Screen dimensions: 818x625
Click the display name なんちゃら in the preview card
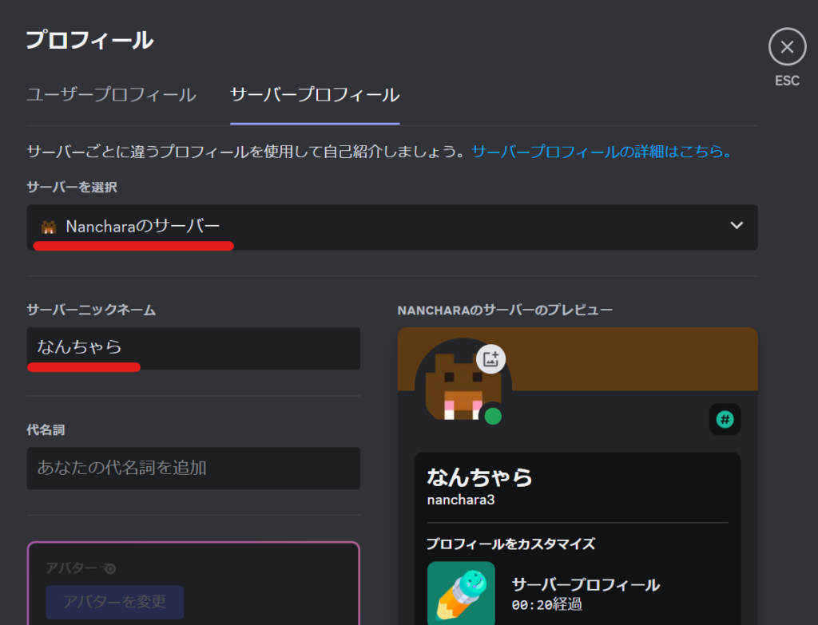pos(479,477)
